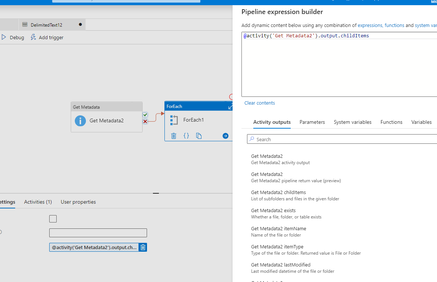Expand ForEach activity with the diagonal arrow icon
Viewport: 437px width, 282px height.
coord(230,106)
